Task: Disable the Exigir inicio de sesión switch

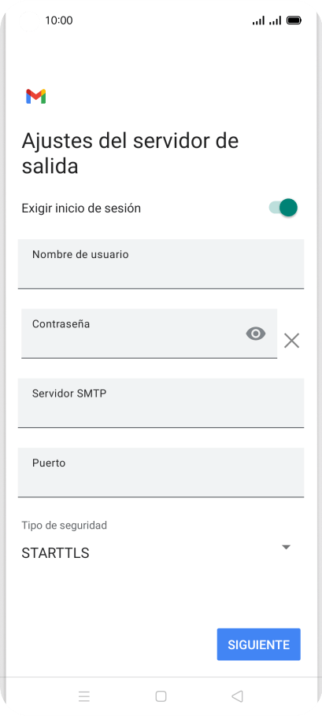Action: click(283, 208)
